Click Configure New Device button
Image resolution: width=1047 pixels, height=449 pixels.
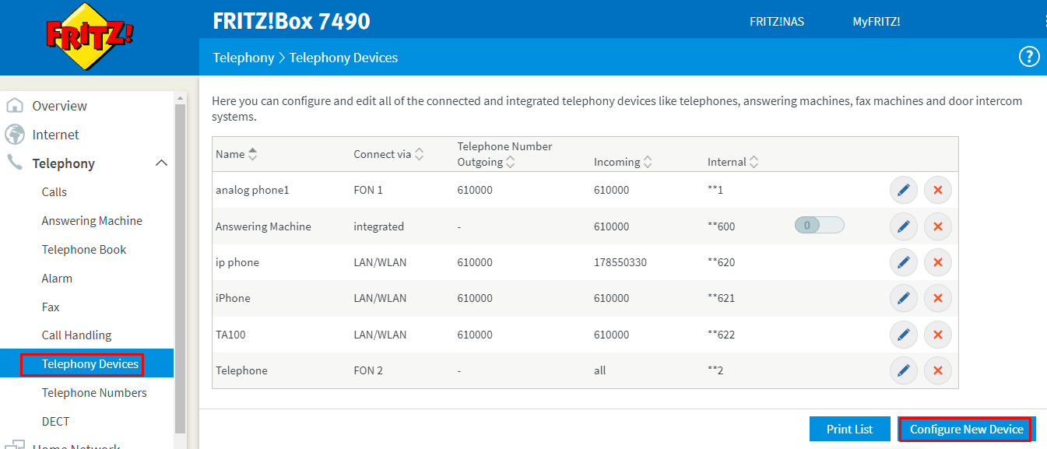[966, 430]
